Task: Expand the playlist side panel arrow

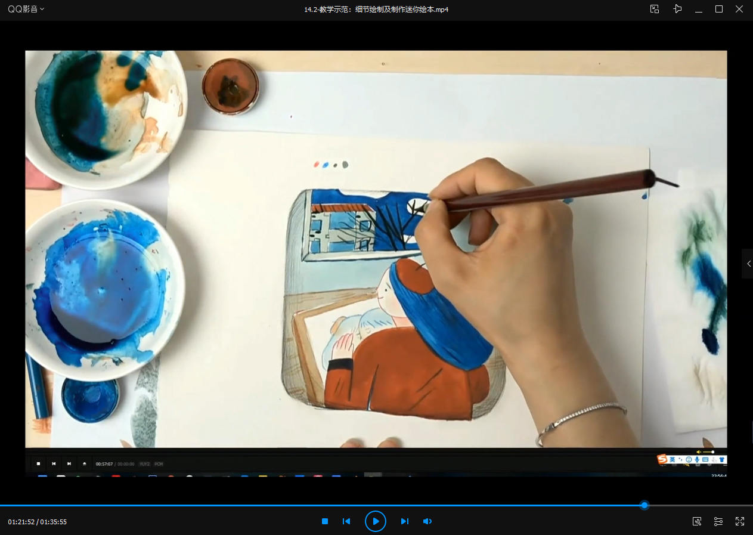Action: click(748, 264)
